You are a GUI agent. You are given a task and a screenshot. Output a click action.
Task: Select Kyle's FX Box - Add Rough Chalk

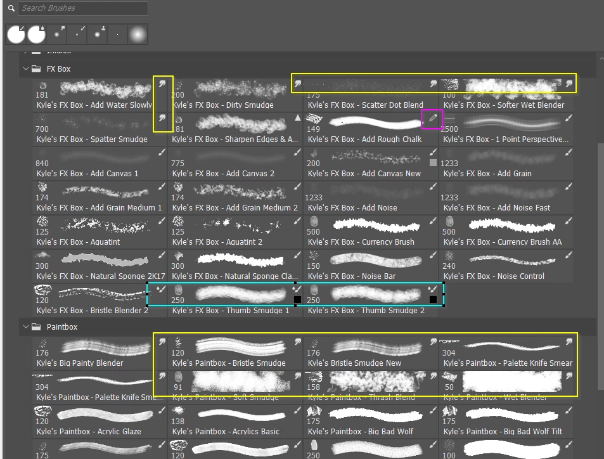pos(371,129)
